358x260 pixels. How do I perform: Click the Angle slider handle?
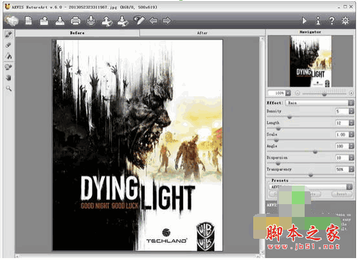pyautogui.click(x=316, y=152)
